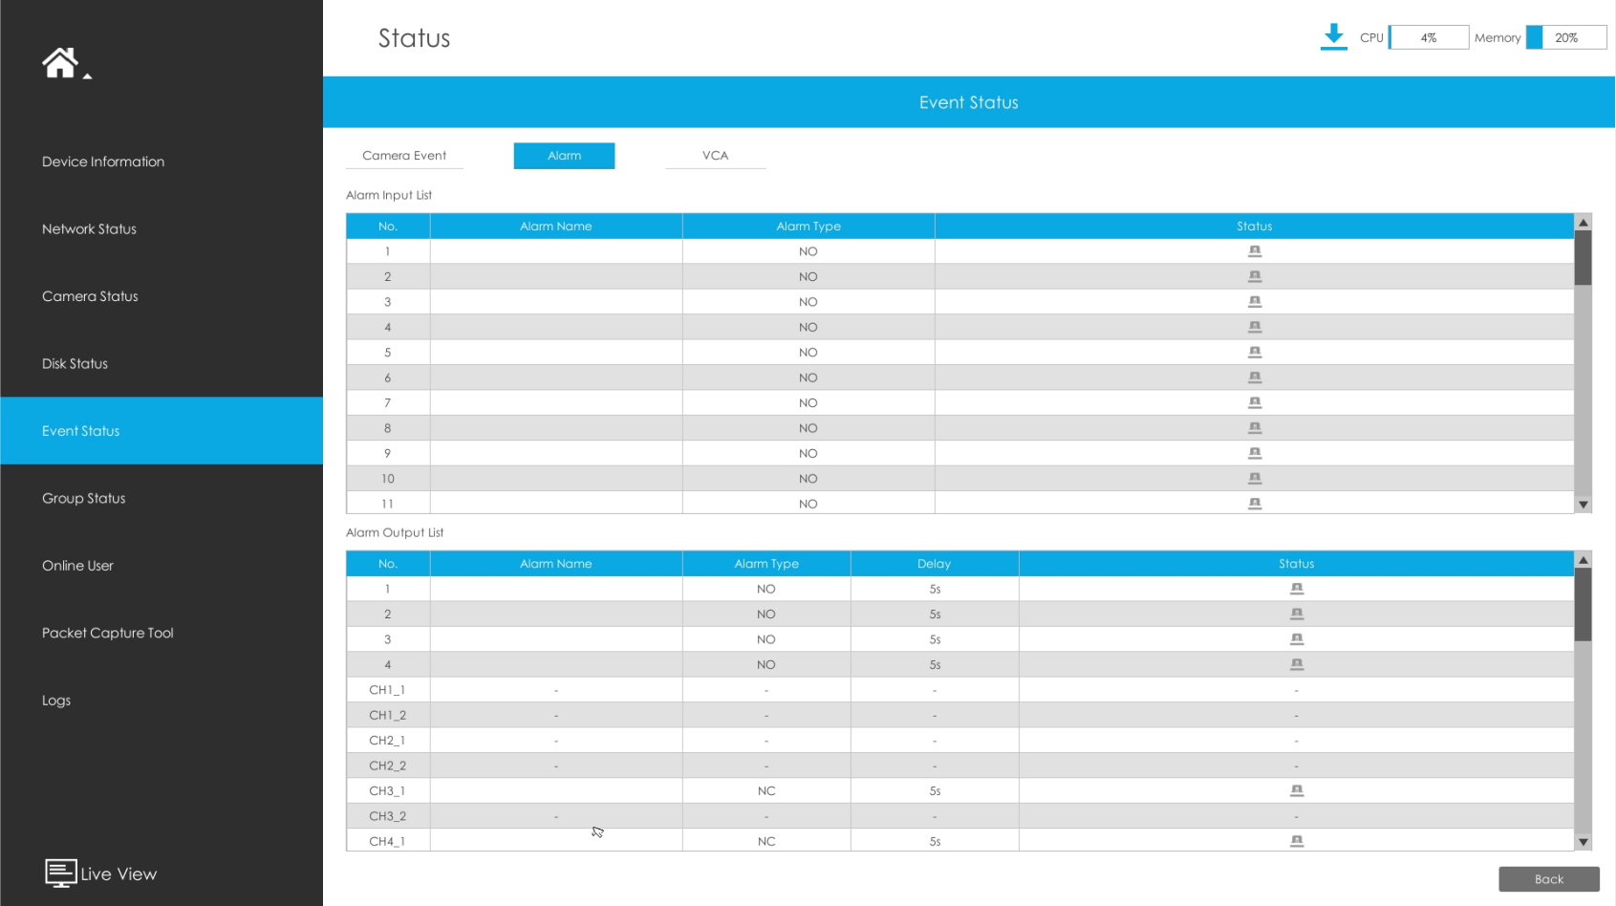
Task: Click Alarm Output List label
Action: click(395, 532)
